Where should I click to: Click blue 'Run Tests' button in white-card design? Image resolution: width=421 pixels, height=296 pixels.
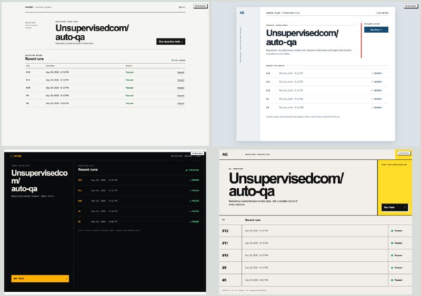pyautogui.click(x=376, y=30)
